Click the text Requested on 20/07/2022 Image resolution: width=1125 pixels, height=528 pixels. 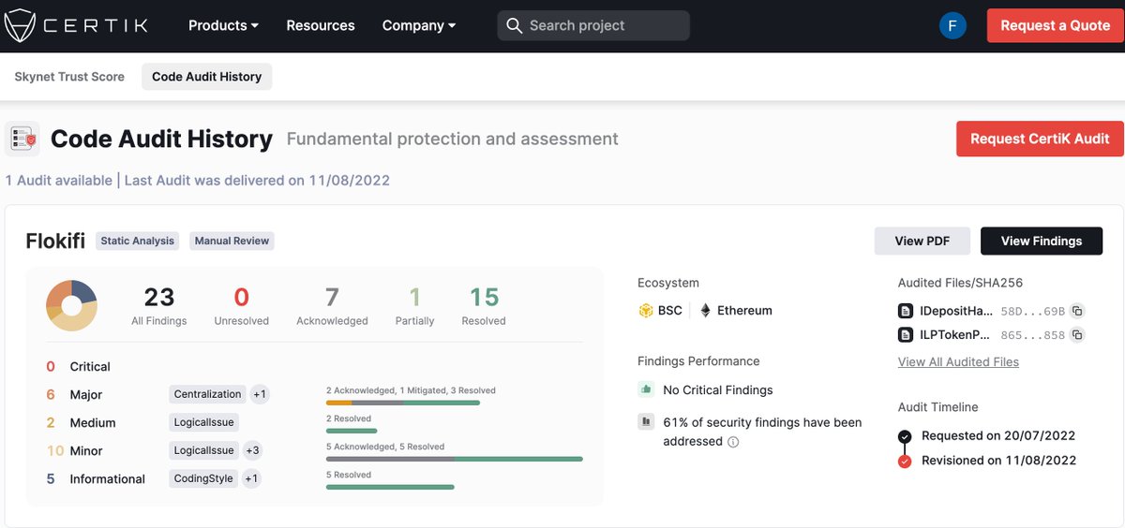998,435
